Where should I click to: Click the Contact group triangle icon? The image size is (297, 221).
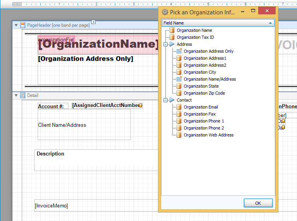tap(172, 100)
